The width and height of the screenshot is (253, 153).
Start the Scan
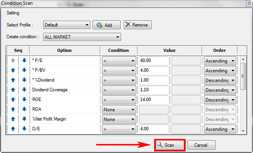pyautogui.click(x=170, y=145)
